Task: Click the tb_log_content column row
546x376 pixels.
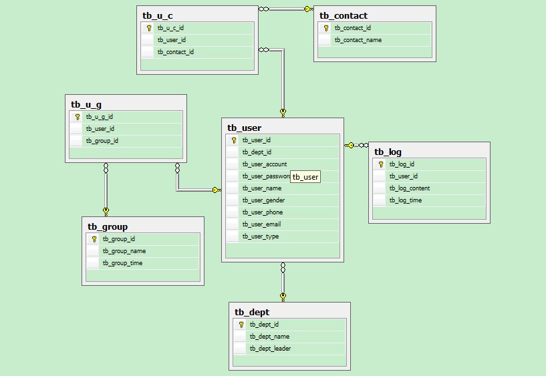Action: click(410, 188)
